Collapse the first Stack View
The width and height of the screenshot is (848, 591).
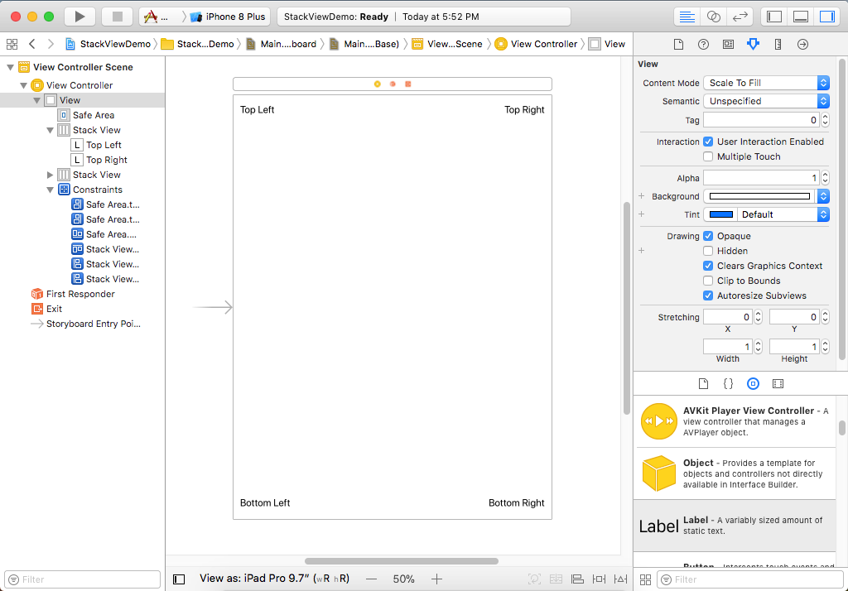(x=51, y=130)
